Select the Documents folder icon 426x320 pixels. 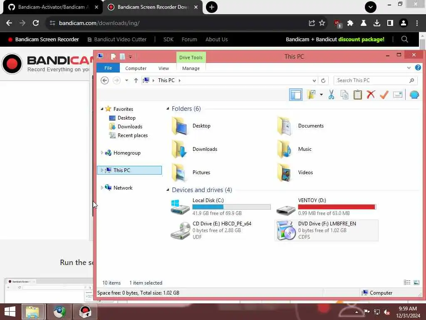pos(285,126)
